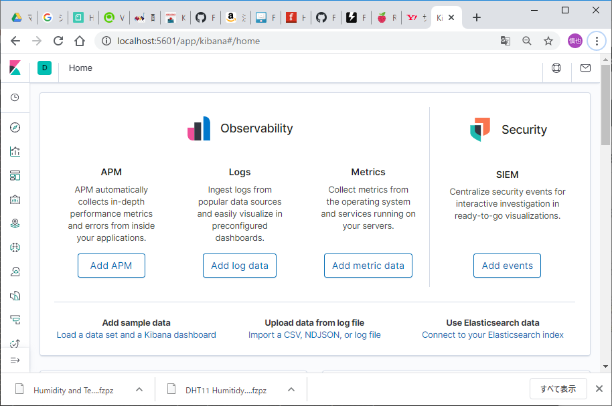Switch to the Yahoo tab
This screenshot has height=406, width=612.
[416, 17]
